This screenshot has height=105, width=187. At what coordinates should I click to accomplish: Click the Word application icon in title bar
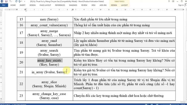click(2, 1)
